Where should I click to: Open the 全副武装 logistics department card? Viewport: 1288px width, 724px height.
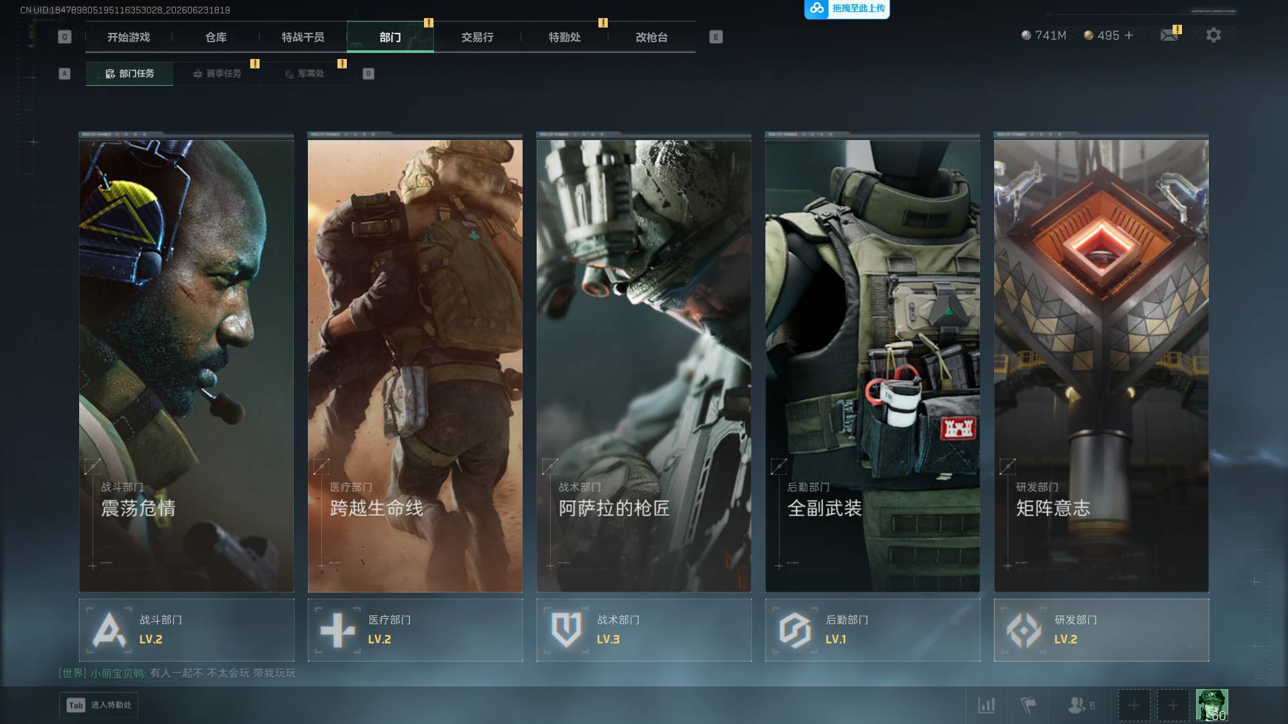coord(873,365)
